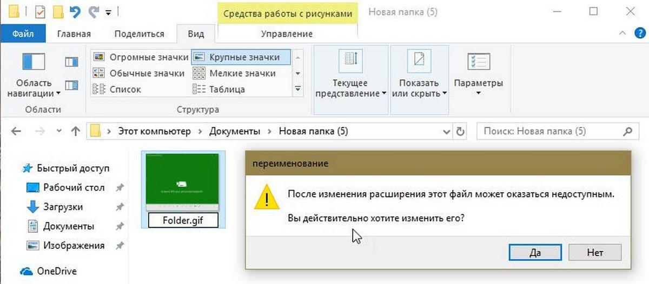This screenshot has height=284, width=649.
Task: Click the pin icon next to Документы
Action: (x=120, y=226)
